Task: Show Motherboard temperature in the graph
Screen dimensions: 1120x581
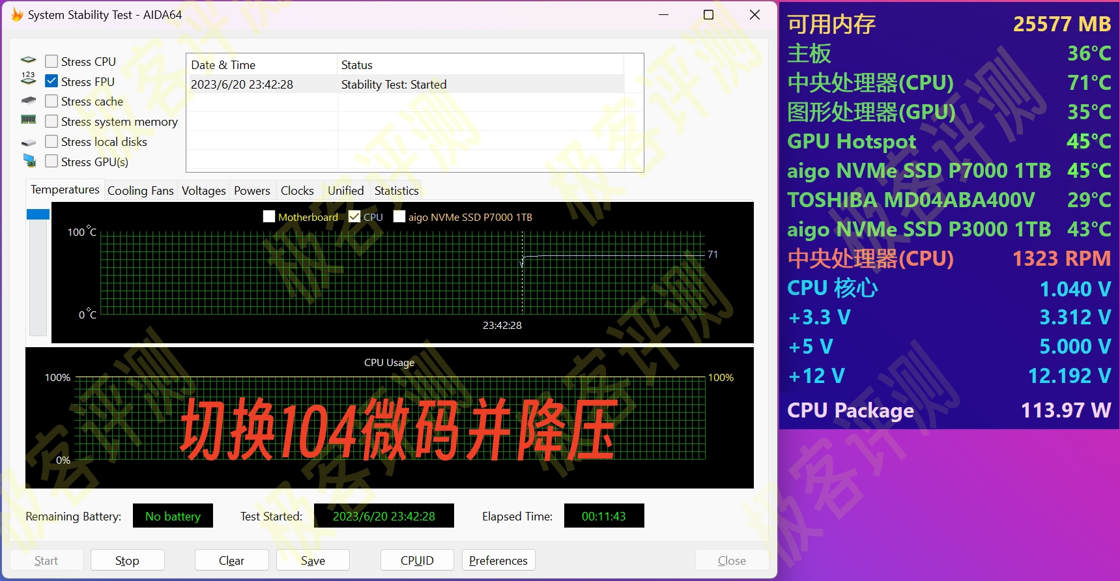Action: pyautogui.click(x=269, y=217)
